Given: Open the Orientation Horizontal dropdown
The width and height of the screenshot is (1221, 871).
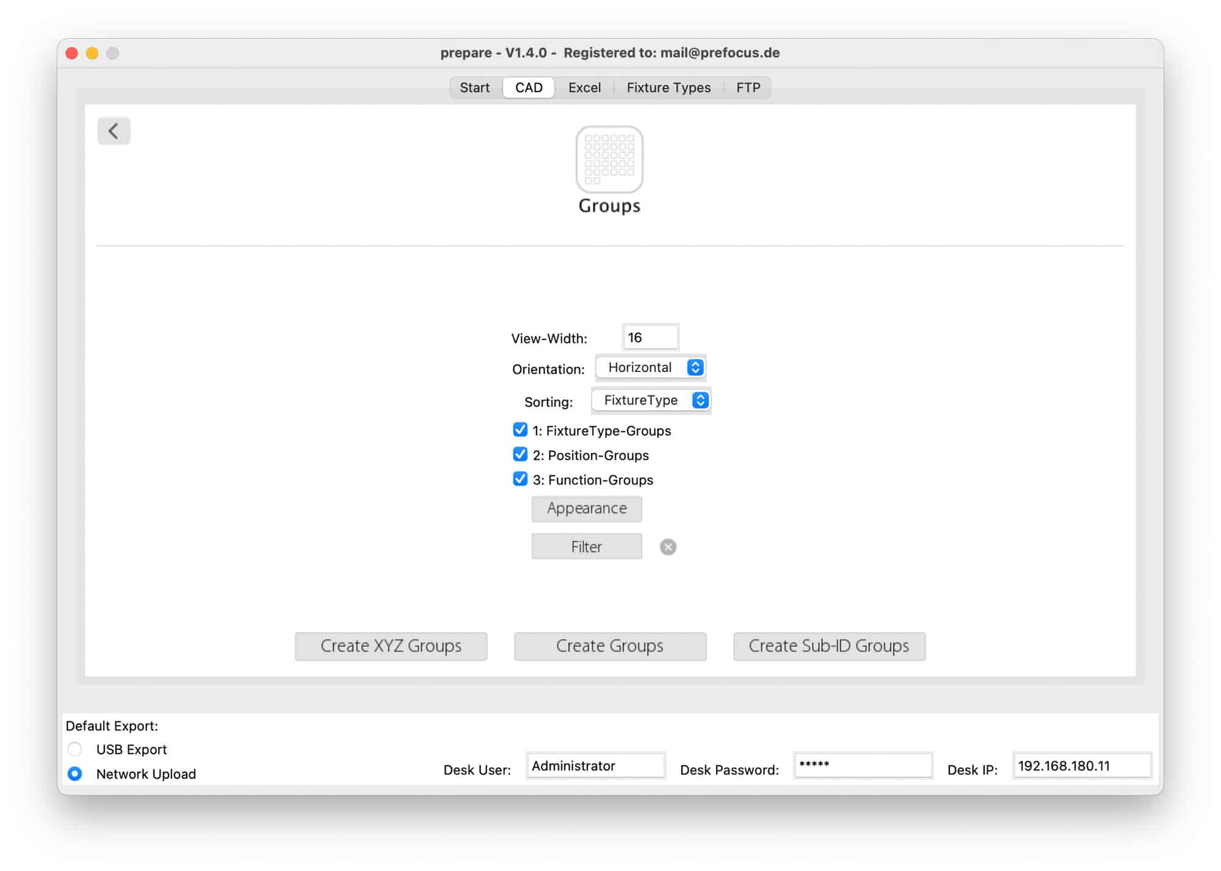Looking at the screenshot, I should 651,367.
